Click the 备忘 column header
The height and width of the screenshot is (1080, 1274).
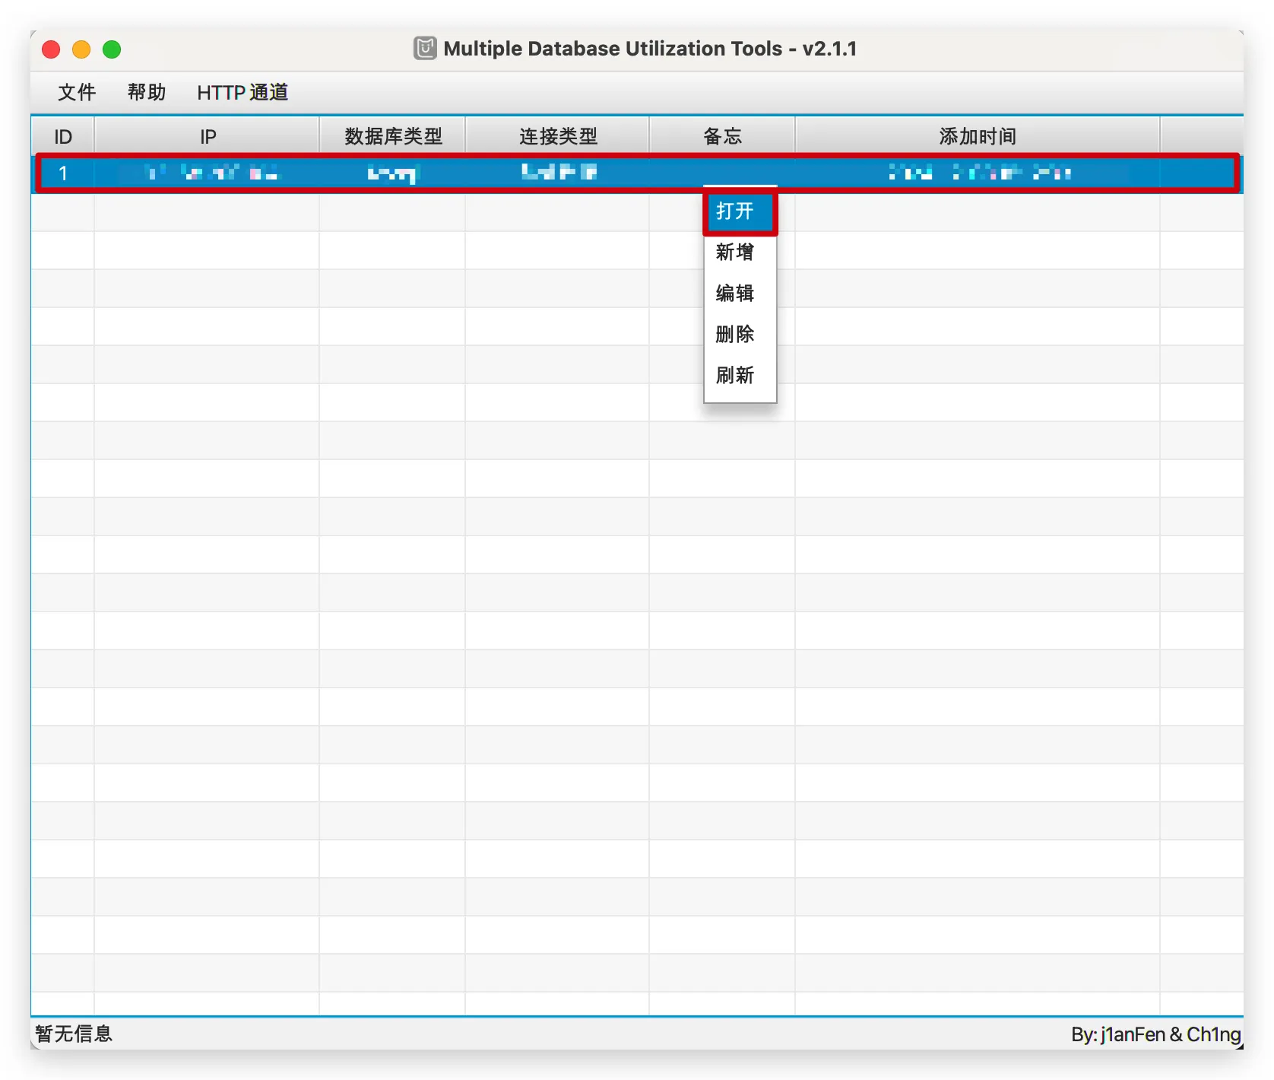coord(722,137)
